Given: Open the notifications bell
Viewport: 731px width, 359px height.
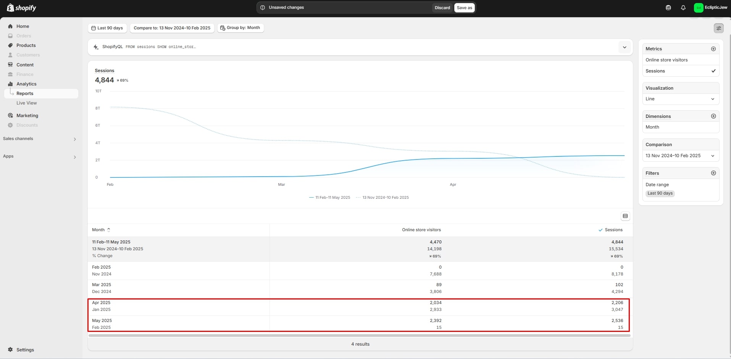Looking at the screenshot, I should pos(683,8).
